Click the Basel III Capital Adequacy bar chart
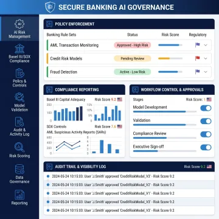 click(x=65, y=113)
